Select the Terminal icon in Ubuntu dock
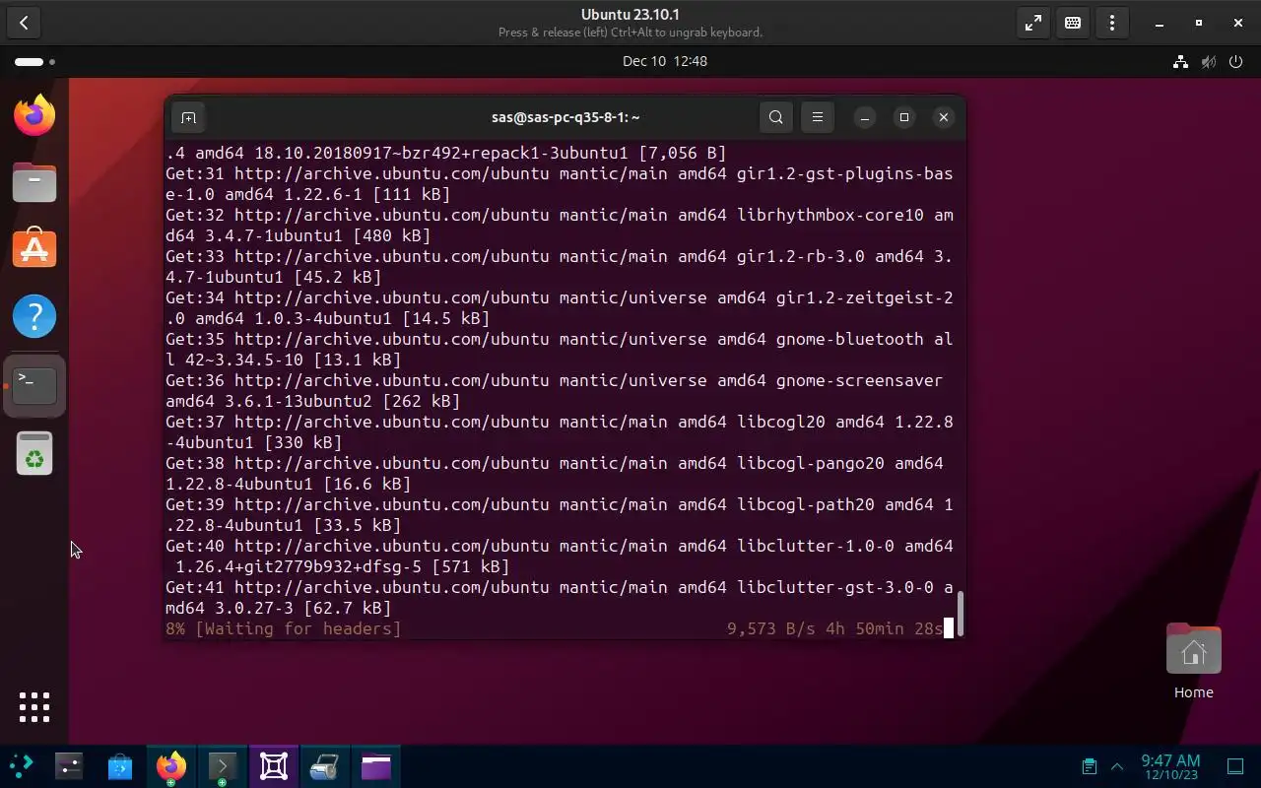The image size is (1261, 788). click(x=34, y=385)
